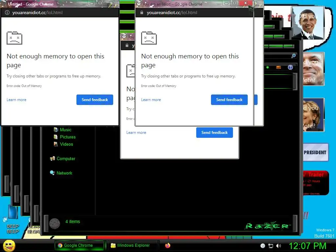Select Network in Explorer navigation pane
This screenshot has height=252, width=336.
64,173
